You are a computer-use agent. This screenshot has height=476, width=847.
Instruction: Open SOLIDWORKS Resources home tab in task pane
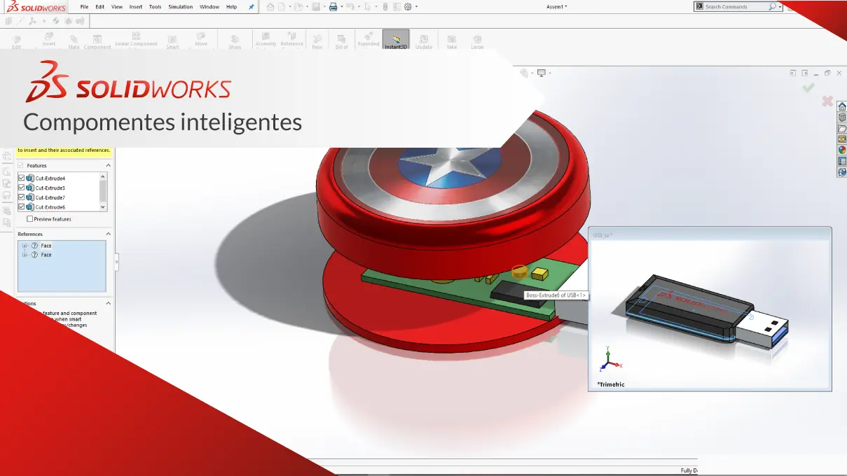pos(842,106)
